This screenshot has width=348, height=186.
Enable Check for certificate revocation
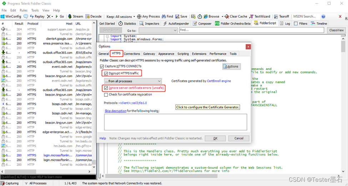coord(106,95)
